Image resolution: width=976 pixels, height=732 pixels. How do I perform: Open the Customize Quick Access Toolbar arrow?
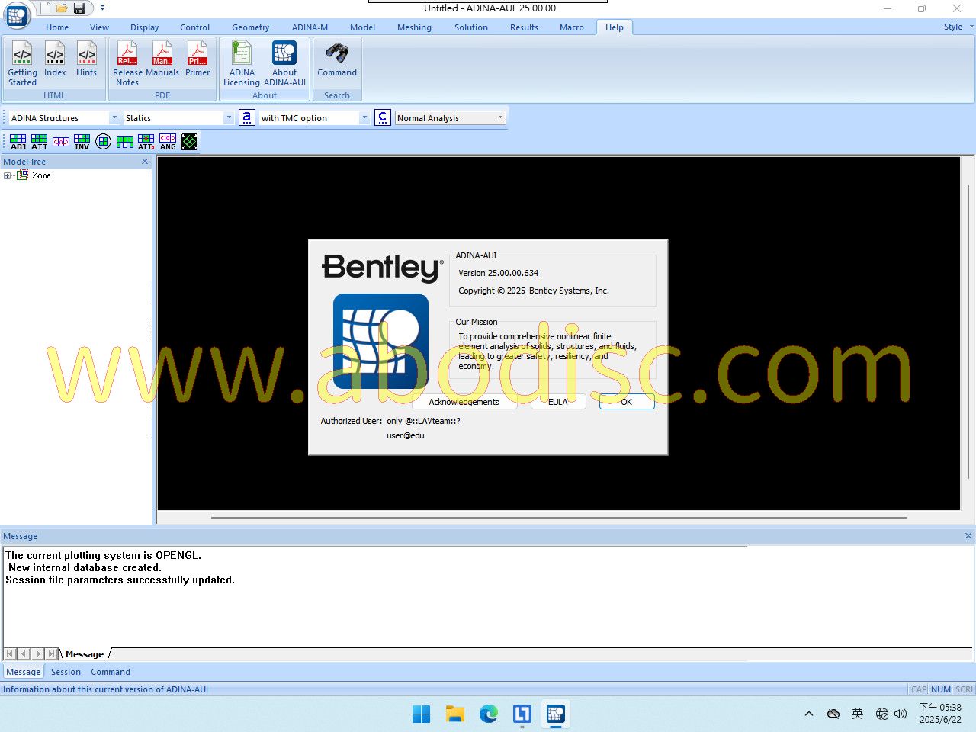[x=102, y=8]
